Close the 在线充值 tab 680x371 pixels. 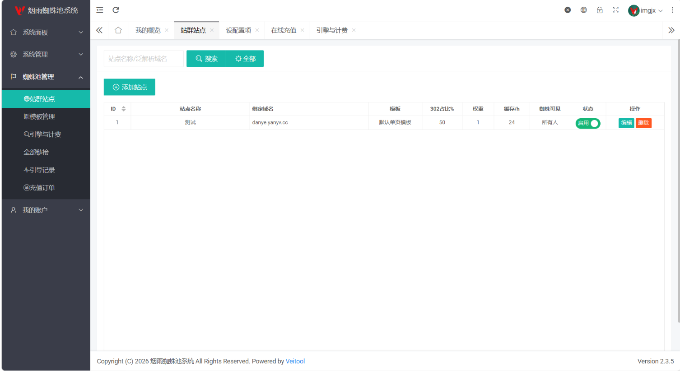pos(302,30)
